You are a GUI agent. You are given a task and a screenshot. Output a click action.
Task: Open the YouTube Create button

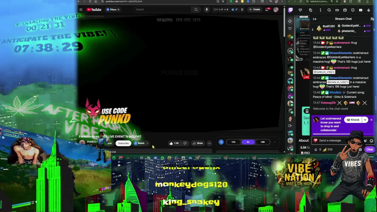[x=254, y=9]
